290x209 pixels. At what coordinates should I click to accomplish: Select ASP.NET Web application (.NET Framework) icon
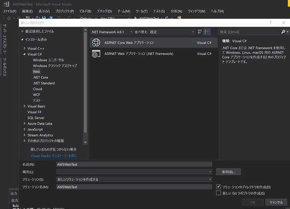click(x=96, y=54)
